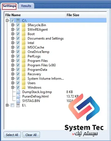Click the PerfLogs folder icon
This screenshot has height=141, width=111.
coord(24,56)
